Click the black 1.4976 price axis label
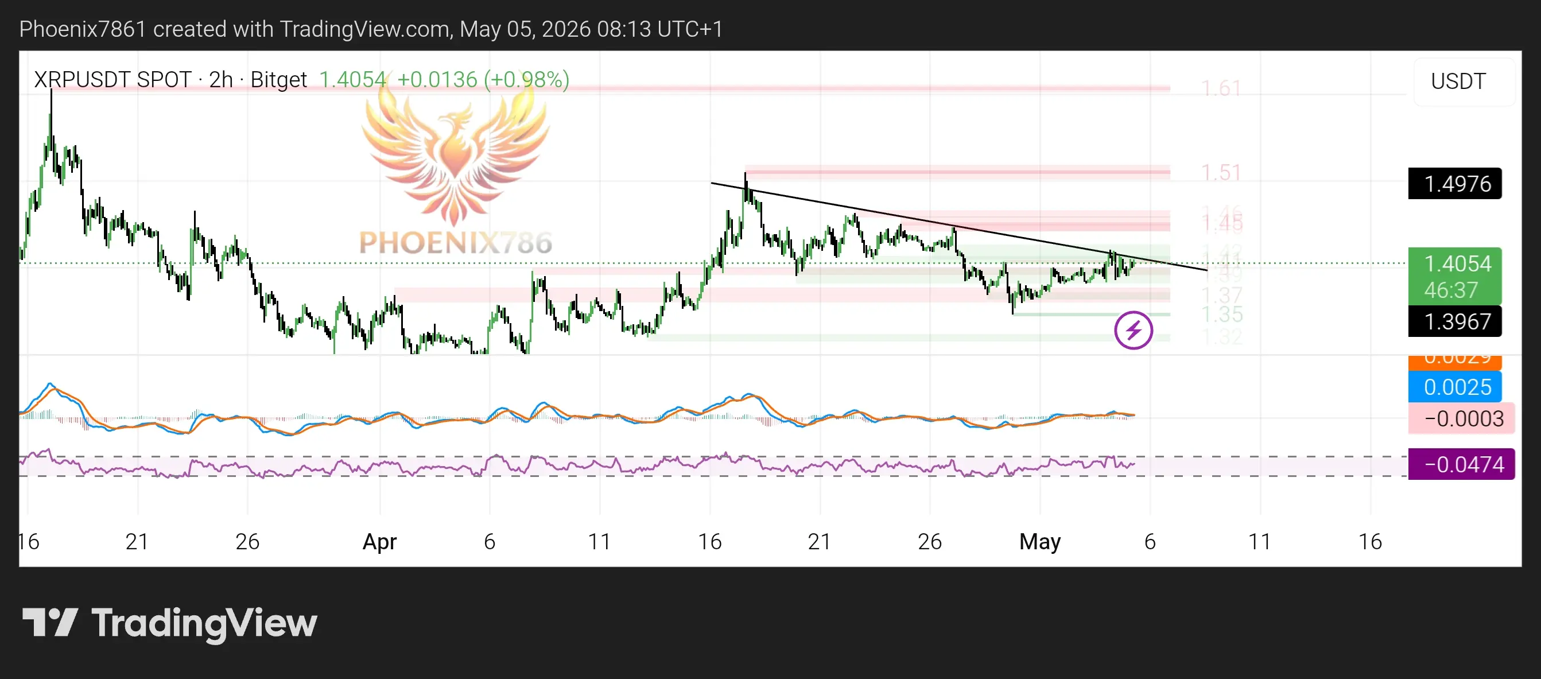 coord(1455,184)
